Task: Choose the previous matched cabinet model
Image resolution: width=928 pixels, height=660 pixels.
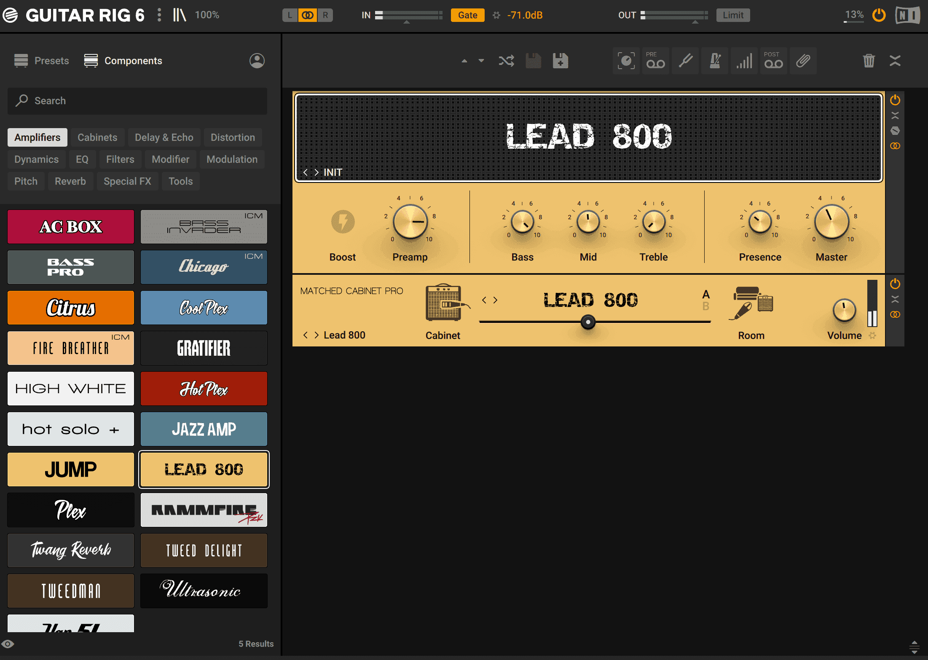Action: [x=484, y=300]
